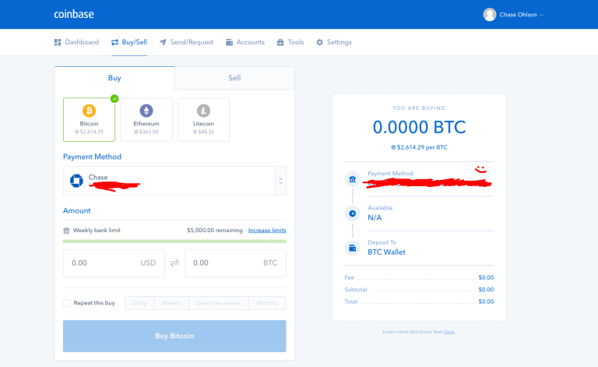Click the user avatar icon
Viewport: 598px width, 367px height.
(489, 15)
